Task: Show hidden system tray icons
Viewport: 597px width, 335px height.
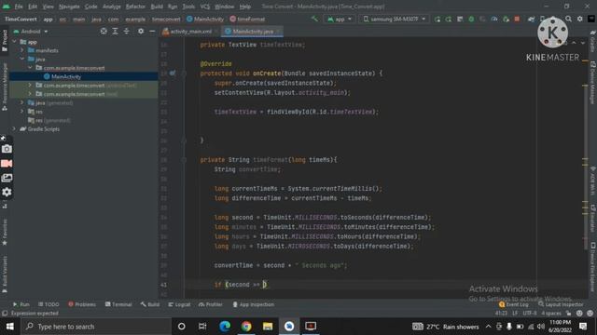Action: coord(488,327)
